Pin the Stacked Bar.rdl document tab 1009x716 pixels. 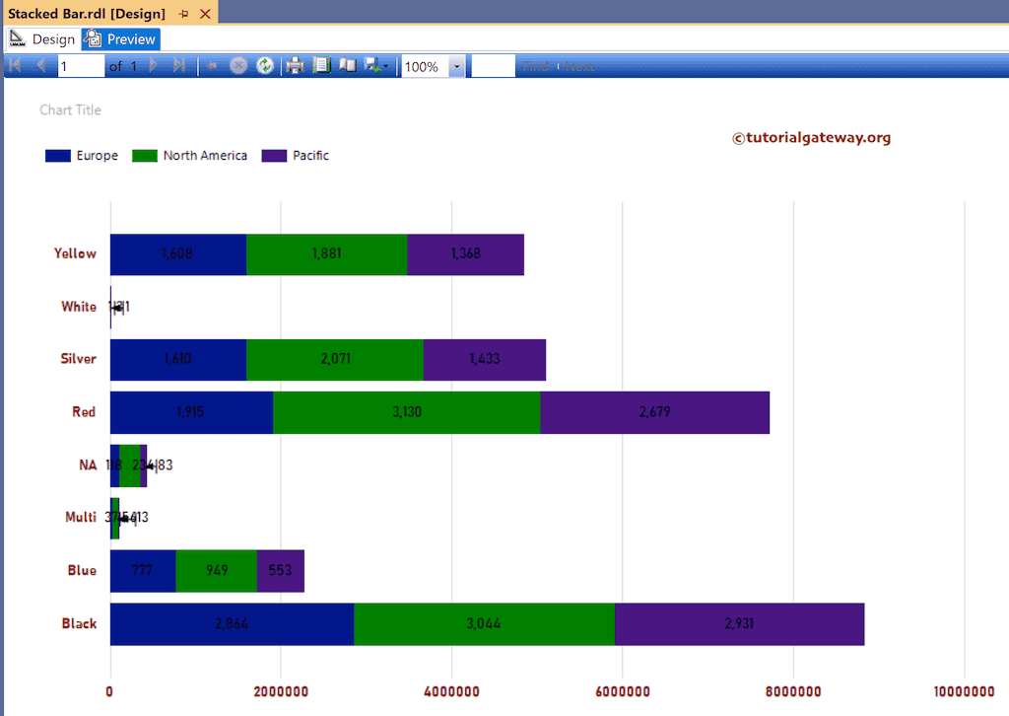[x=182, y=15]
